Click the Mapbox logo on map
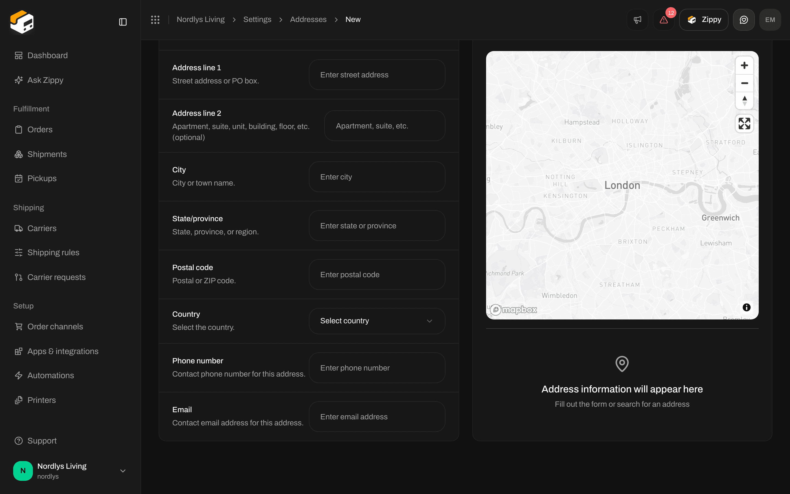The width and height of the screenshot is (790, 494). [513, 309]
